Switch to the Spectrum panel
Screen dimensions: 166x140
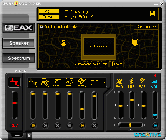click(x=19, y=58)
